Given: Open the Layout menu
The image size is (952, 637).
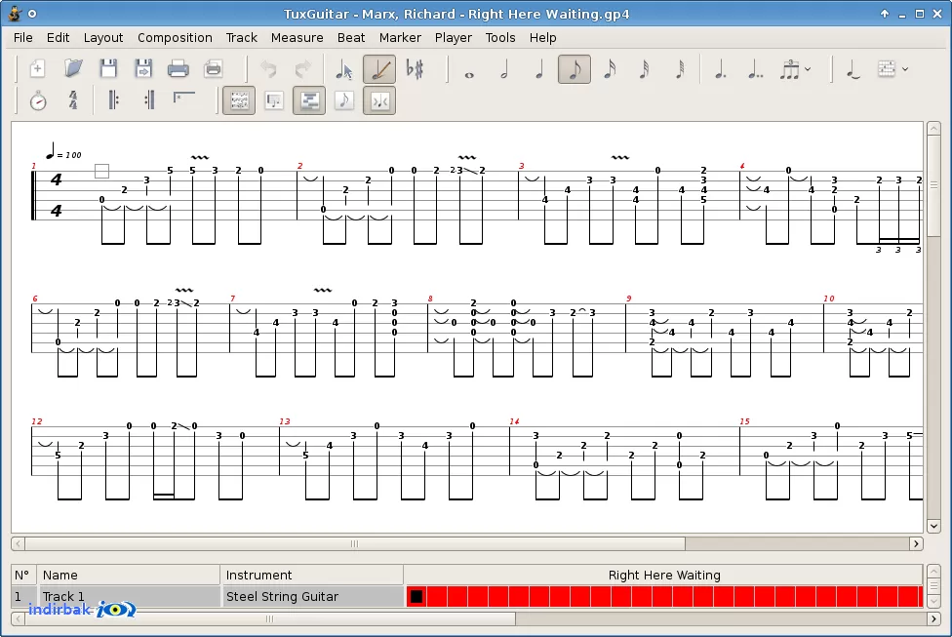Looking at the screenshot, I should click(x=103, y=38).
